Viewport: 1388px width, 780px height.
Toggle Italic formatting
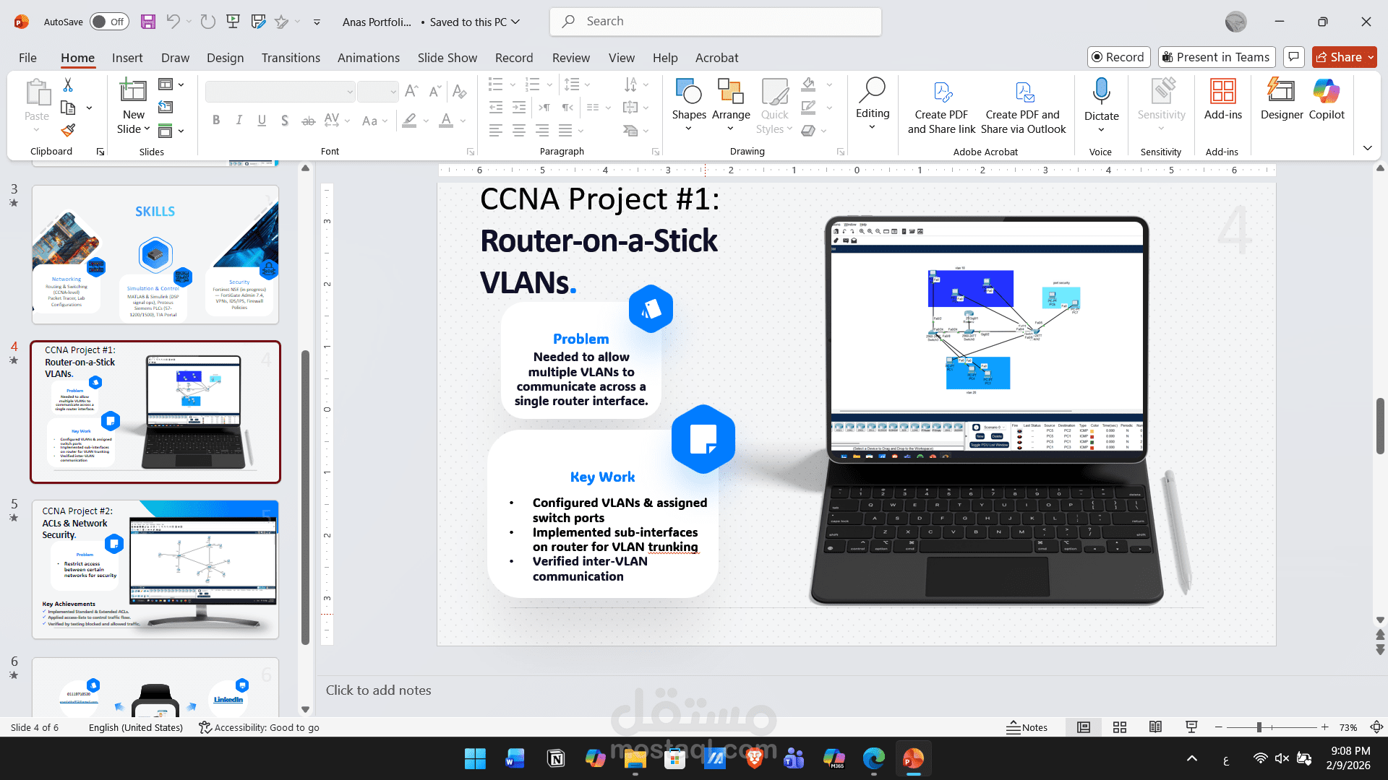(239, 121)
